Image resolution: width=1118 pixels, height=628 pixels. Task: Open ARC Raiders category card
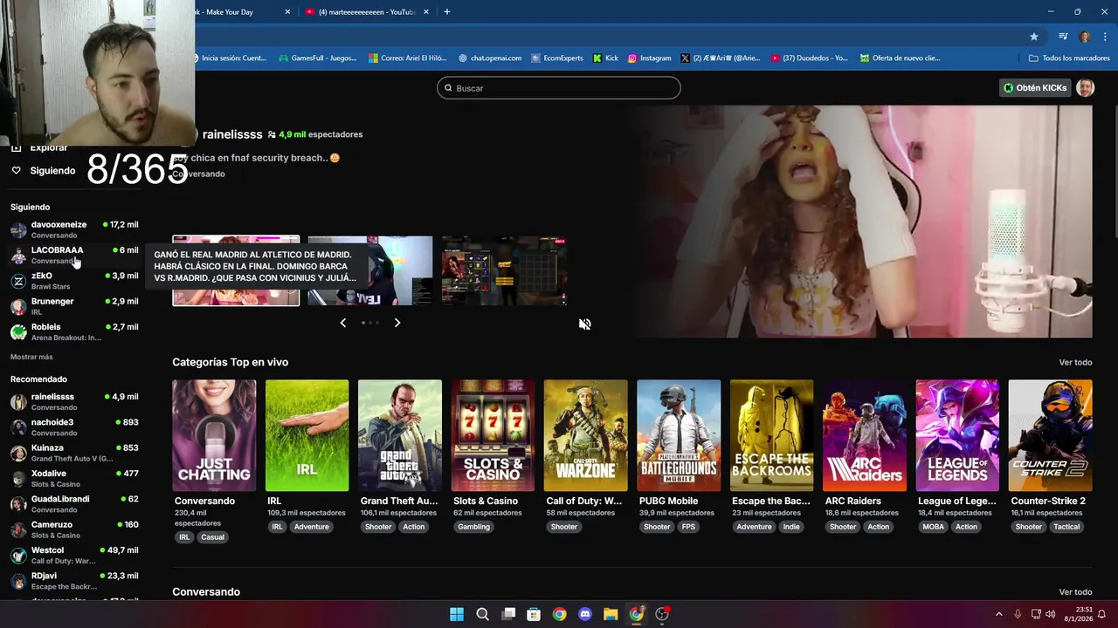click(x=865, y=435)
